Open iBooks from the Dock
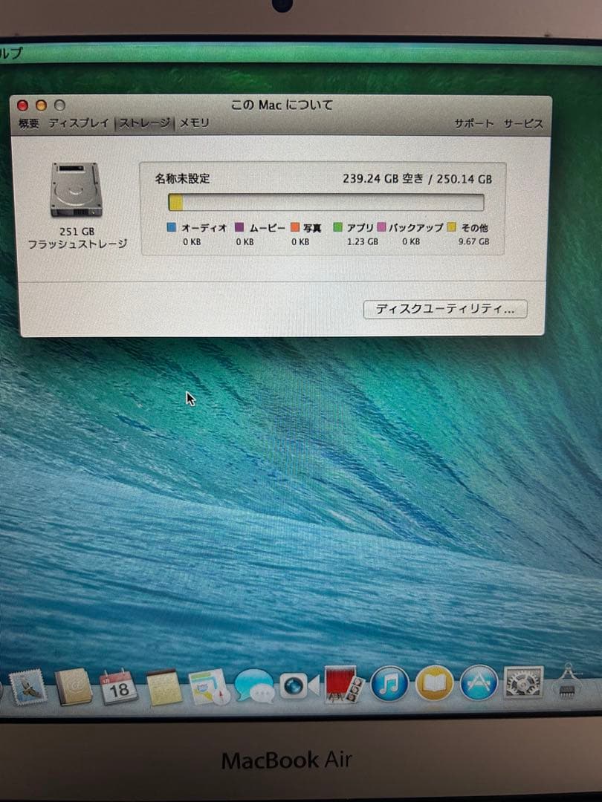This screenshot has width=602, height=802. coord(435,684)
